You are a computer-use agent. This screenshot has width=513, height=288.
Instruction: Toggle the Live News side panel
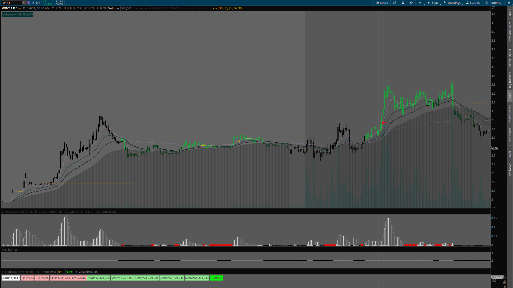[x=510, y=170]
